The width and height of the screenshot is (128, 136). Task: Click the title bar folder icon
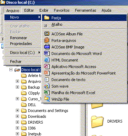pyautogui.click(x=3, y=2)
